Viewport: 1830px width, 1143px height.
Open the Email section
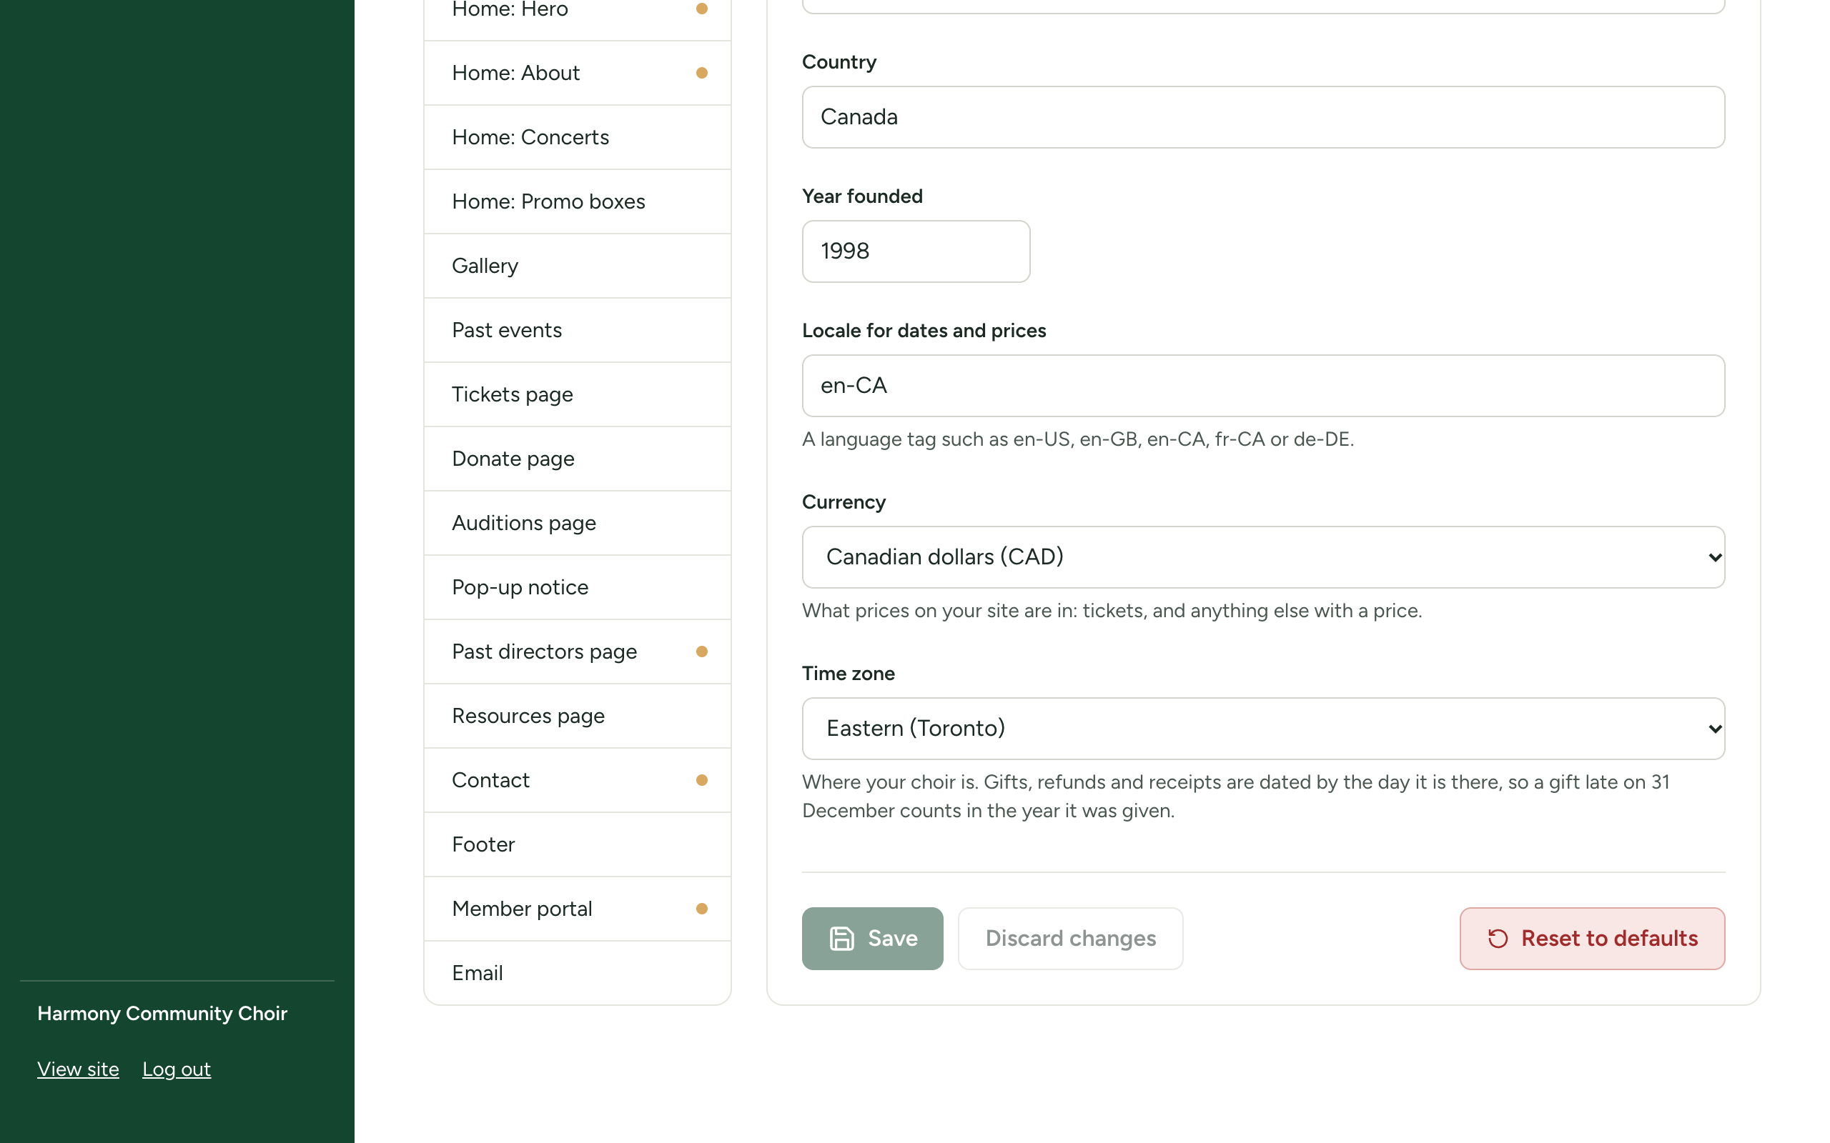pyautogui.click(x=577, y=973)
